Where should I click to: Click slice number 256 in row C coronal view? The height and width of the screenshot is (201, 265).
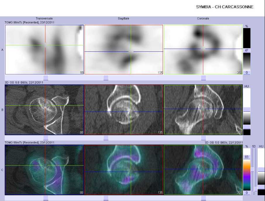point(240,193)
